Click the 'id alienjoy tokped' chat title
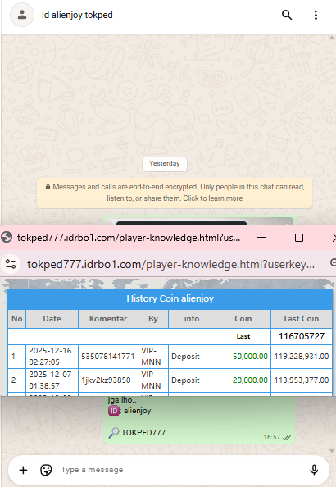The image size is (336, 487). 77,15
